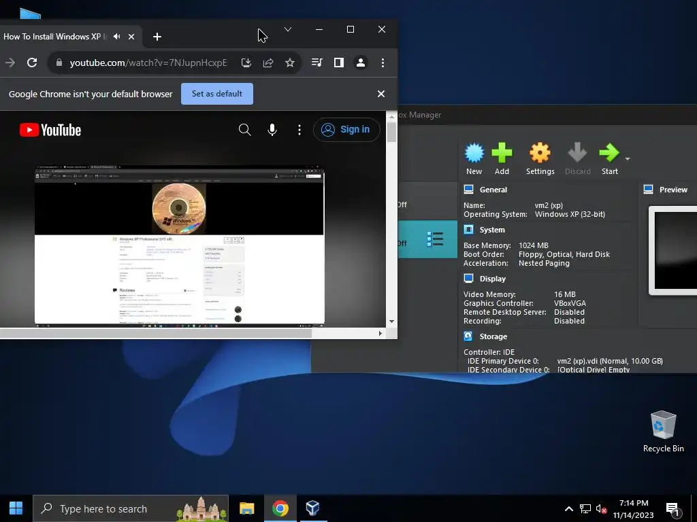
Task: Click the System section chip icon
Action: (468, 230)
